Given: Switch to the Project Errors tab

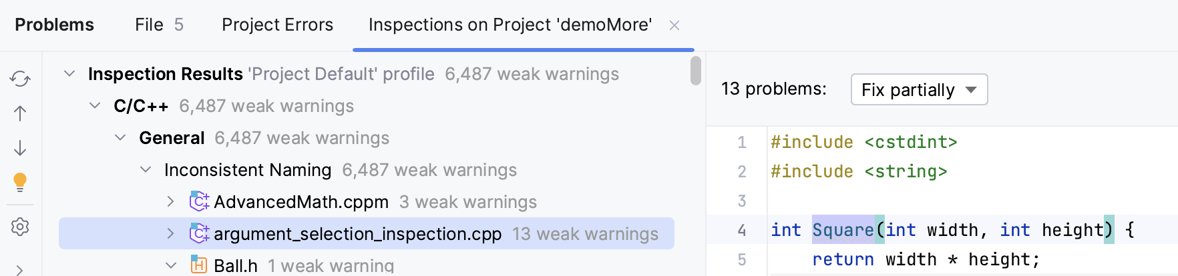Looking at the screenshot, I should (x=277, y=25).
